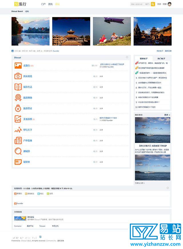This screenshot has width=183, height=249.
Task: Click the blue 版主 legend icon
Action: pos(38,194)
